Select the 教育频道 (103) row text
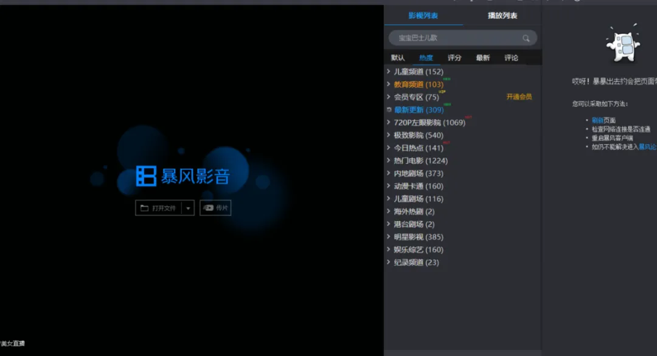The width and height of the screenshot is (657, 356). [x=418, y=84]
